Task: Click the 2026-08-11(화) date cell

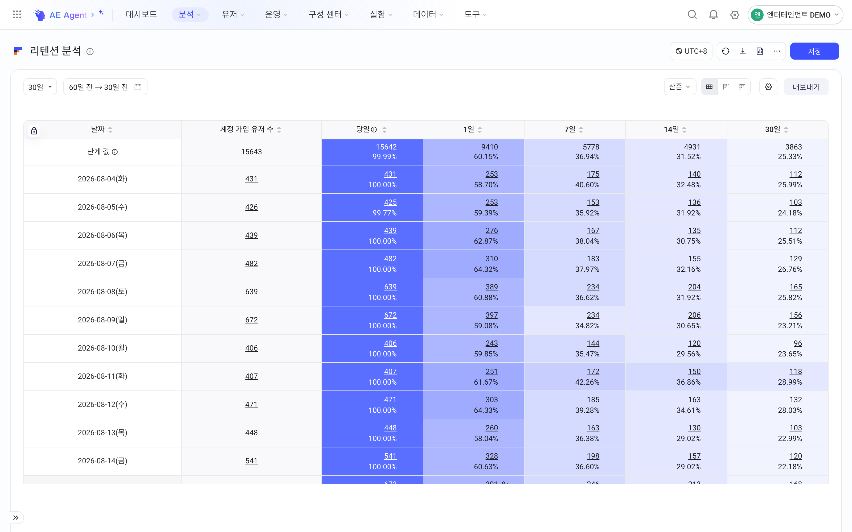Action: click(x=103, y=376)
